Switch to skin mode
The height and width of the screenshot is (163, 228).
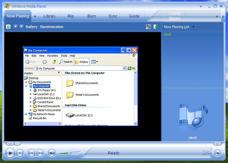pyautogui.click(x=217, y=153)
